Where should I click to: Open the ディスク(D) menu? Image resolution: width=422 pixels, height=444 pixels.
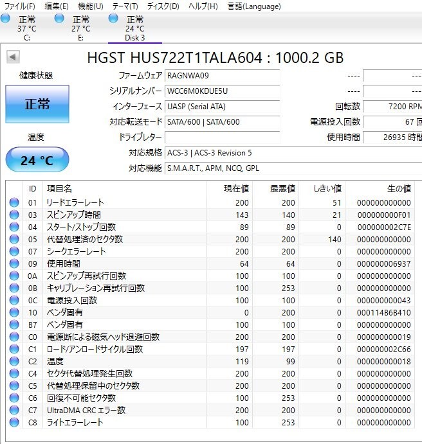click(163, 6)
